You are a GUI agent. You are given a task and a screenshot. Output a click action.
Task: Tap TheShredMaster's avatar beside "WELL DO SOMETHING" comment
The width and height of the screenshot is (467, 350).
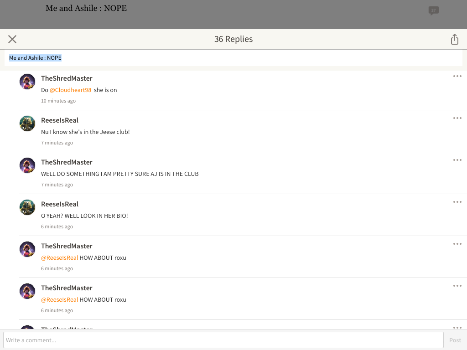tap(27, 165)
